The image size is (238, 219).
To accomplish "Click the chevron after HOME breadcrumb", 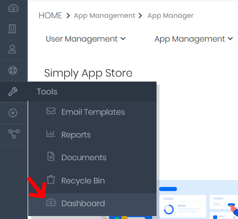I will tap(68, 16).
